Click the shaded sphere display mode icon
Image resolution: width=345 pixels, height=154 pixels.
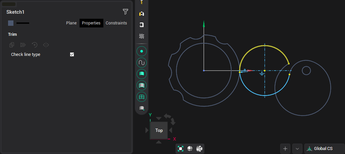[x=190, y=149]
